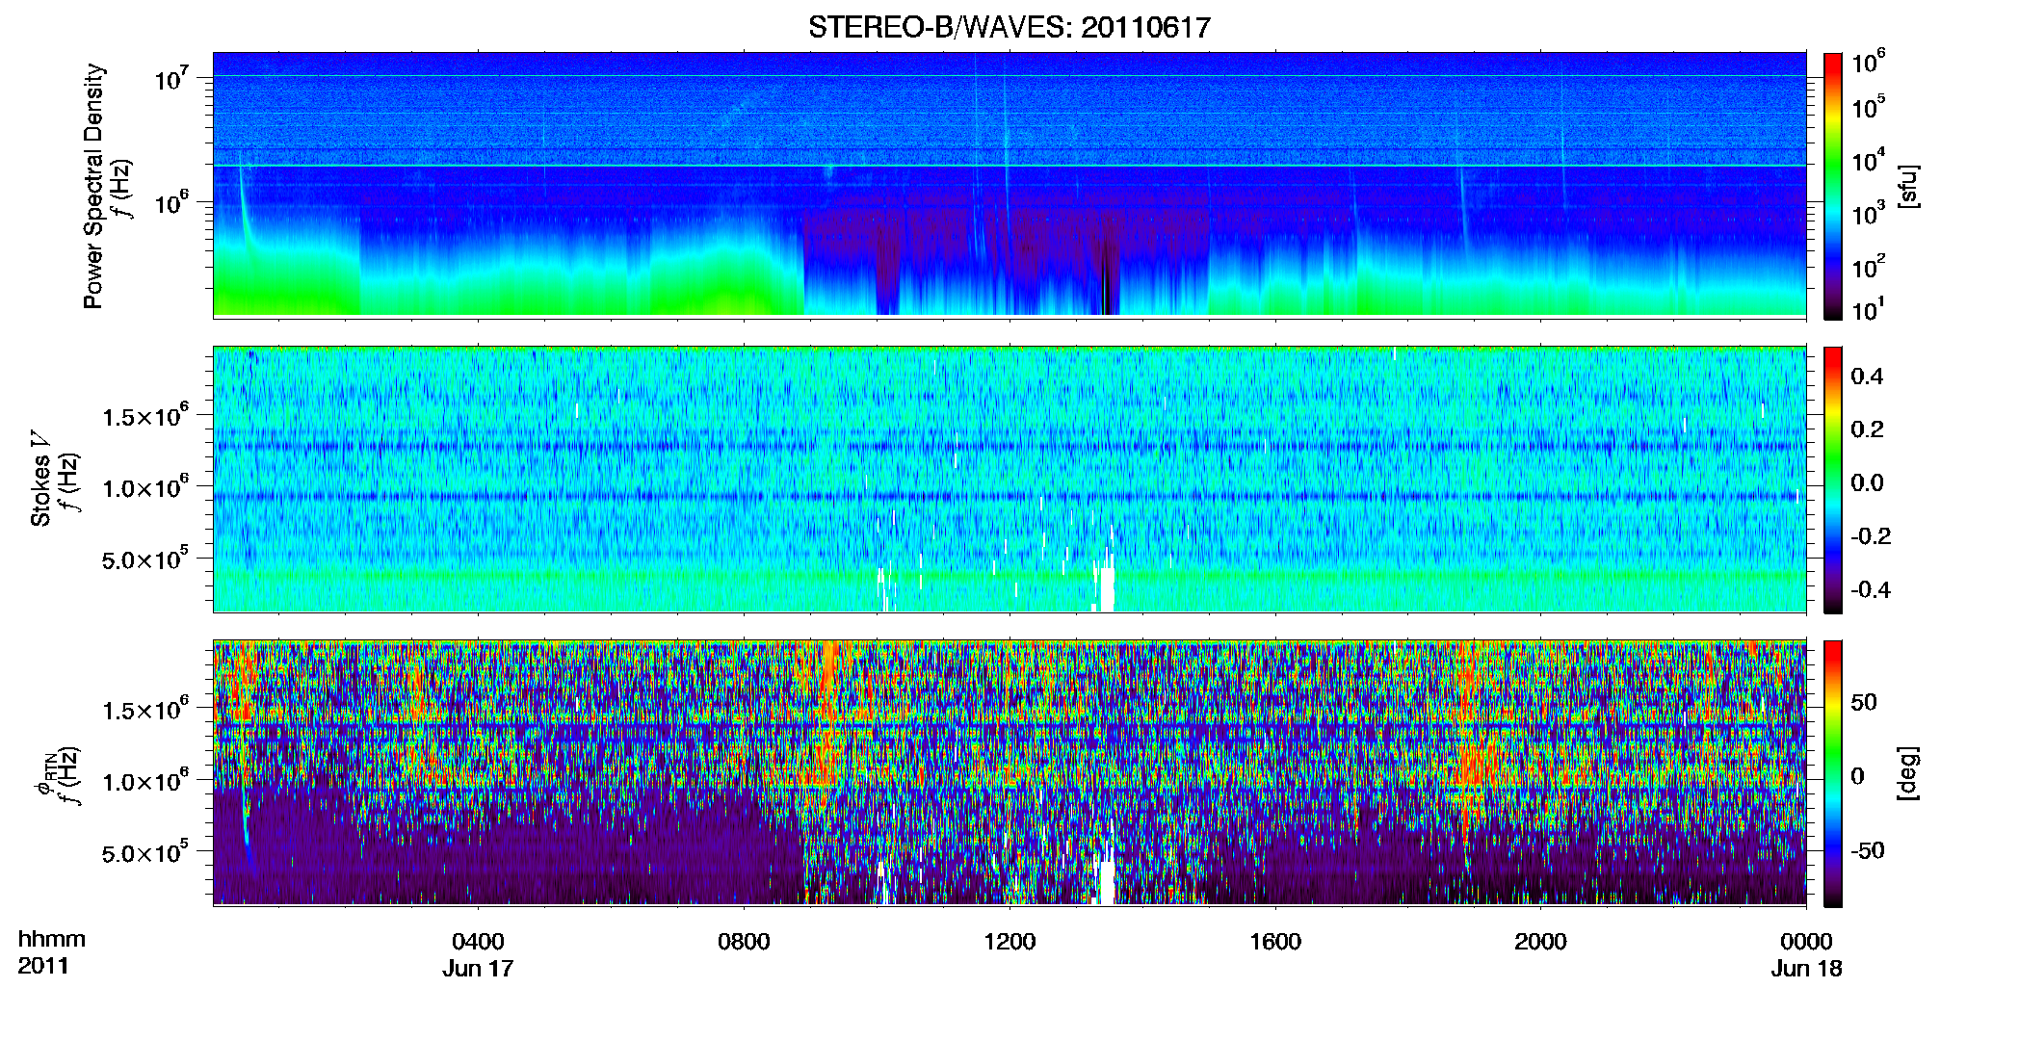Click the 0800 time tick label

tap(744, 942)
